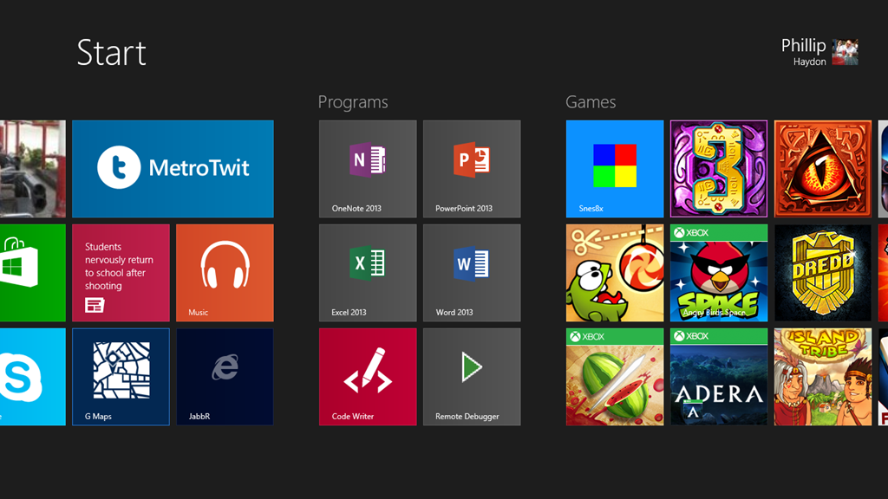Open the JabbR tile

(225, 377)
